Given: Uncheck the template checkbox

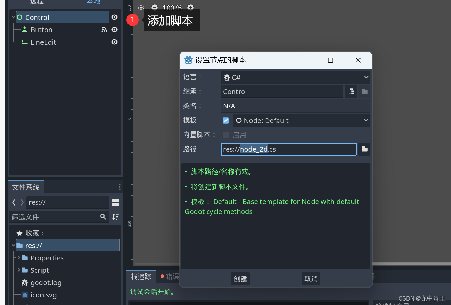Looking at the screenshot, I should [226, 120].
